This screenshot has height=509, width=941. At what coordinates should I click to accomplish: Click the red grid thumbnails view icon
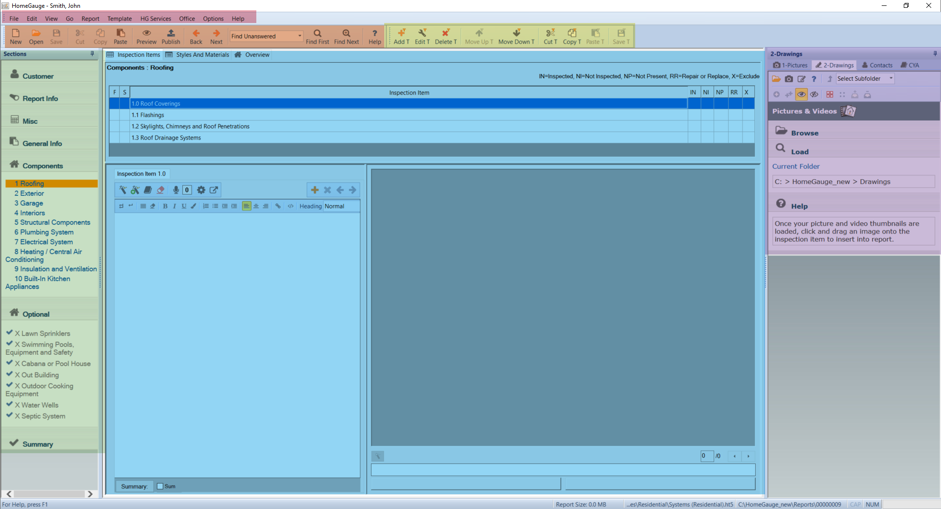(x=829, y=94)
